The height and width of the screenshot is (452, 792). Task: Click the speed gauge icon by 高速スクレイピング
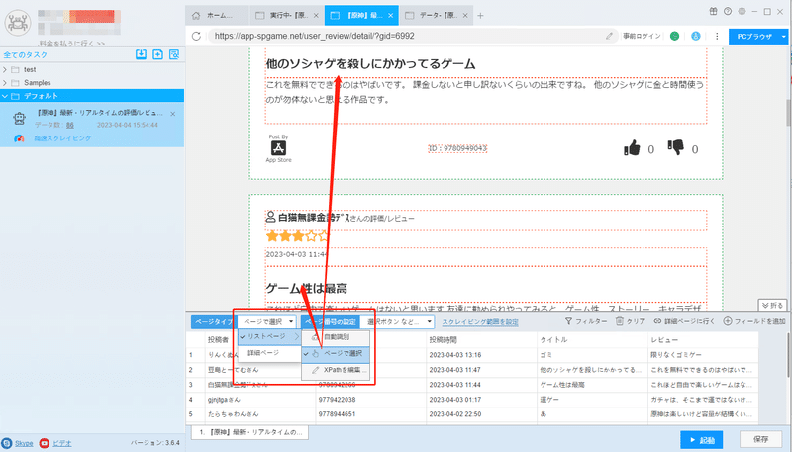pyautogui.click(x=19, y=138)
